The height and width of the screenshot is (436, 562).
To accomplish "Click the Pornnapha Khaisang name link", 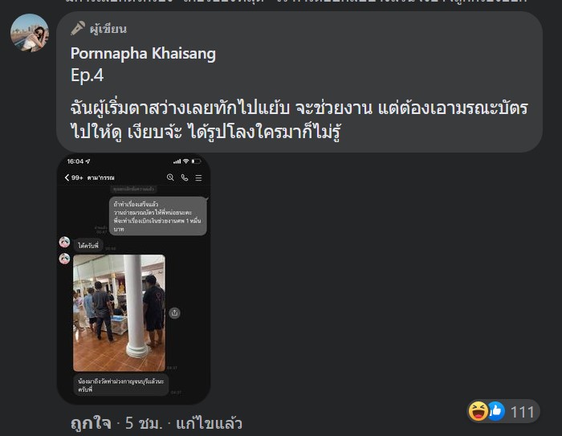I will [x=143, y=54].
